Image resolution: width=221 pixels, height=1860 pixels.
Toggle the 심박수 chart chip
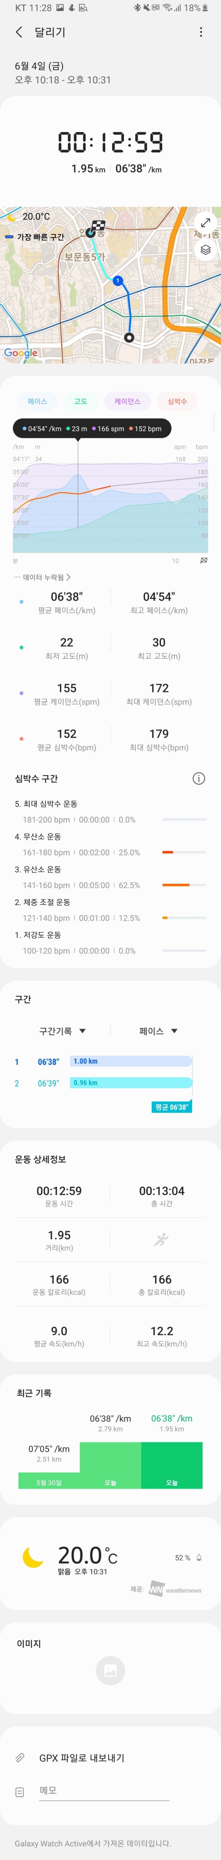[177, 401]
